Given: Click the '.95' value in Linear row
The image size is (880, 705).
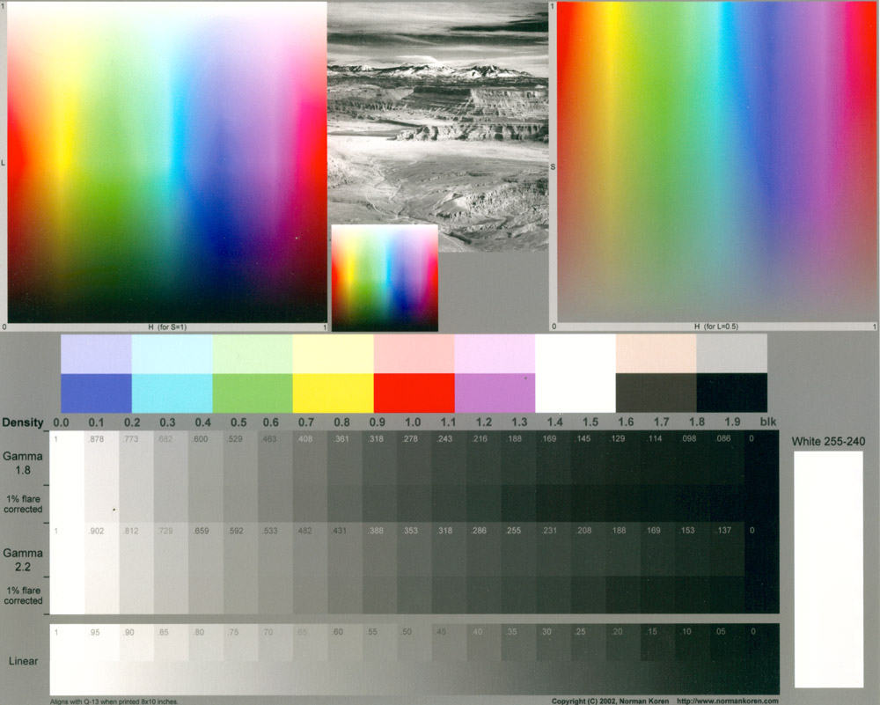Looking at the screenshot, I should point(94,632).
